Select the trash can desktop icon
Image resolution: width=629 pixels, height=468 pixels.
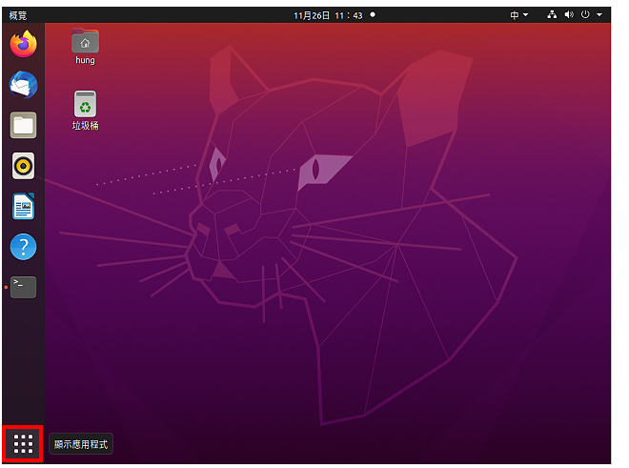(x=85, y=104)
